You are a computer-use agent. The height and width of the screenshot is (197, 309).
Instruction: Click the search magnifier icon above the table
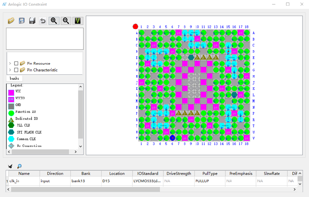(19, 166)
